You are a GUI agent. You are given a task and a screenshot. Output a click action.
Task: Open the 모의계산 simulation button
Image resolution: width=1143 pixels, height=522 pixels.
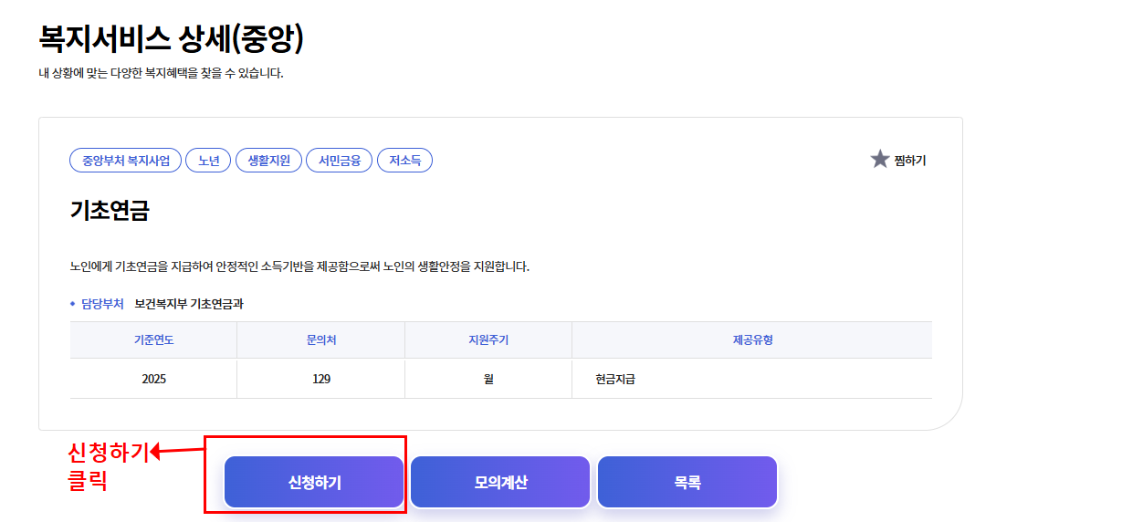tap(500, 483)
